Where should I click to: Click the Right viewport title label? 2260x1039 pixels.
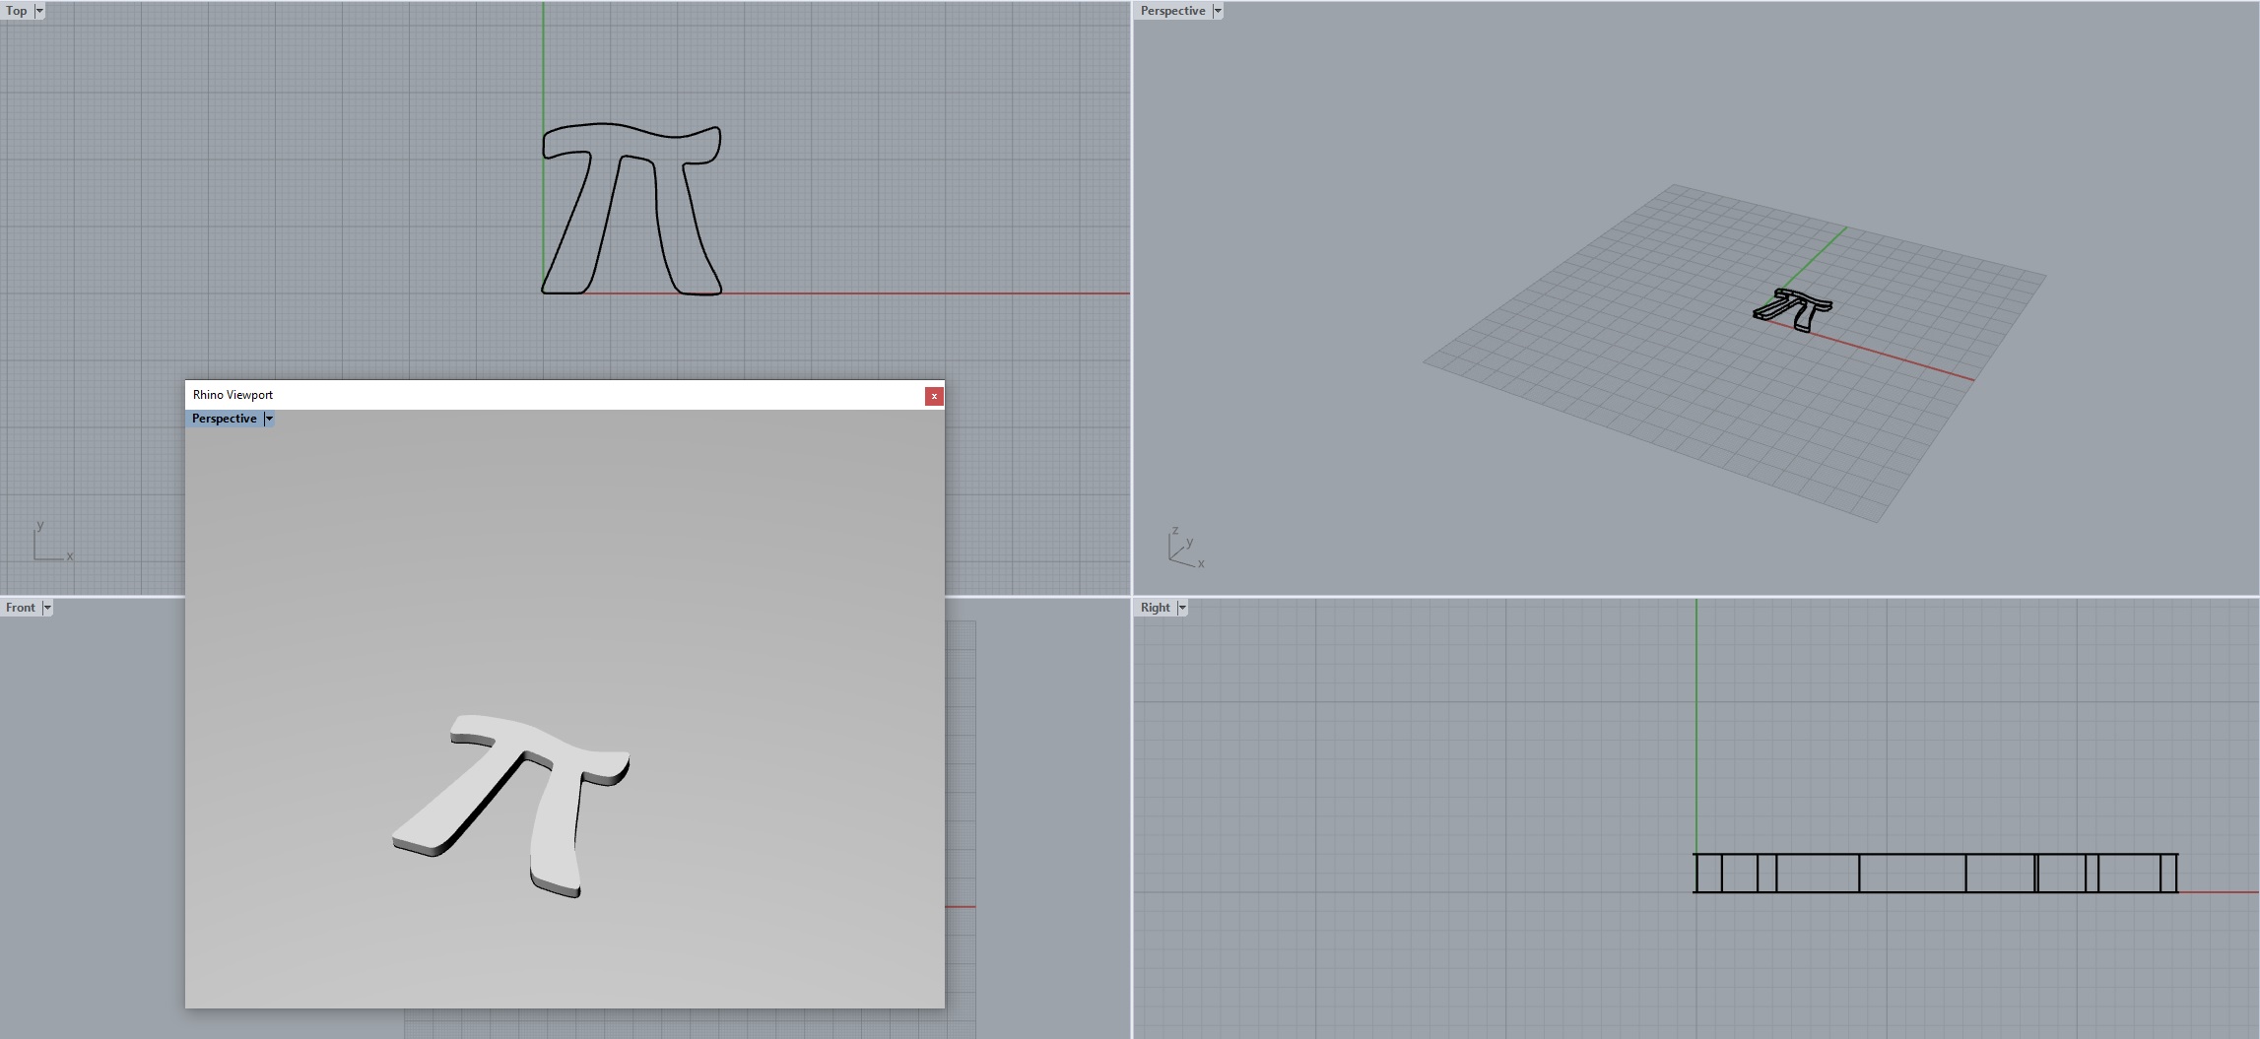1155,608
